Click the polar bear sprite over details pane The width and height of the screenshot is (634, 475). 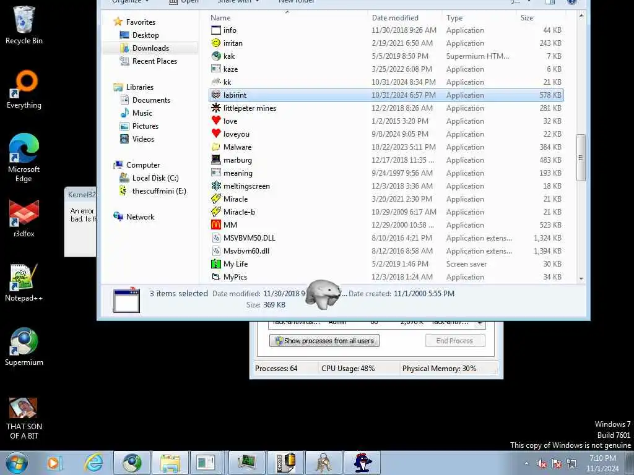pos(323,294)
